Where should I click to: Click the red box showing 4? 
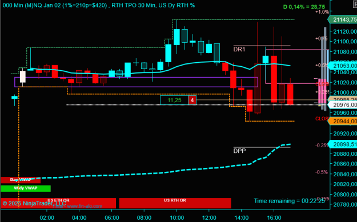pyautogui.click(x=192, y=100)
